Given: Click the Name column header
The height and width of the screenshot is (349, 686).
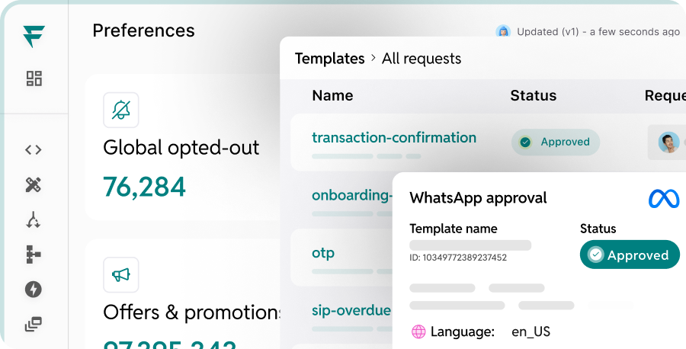Looking at the screenshot, I should pyautogui.click(x=332, y=95).
